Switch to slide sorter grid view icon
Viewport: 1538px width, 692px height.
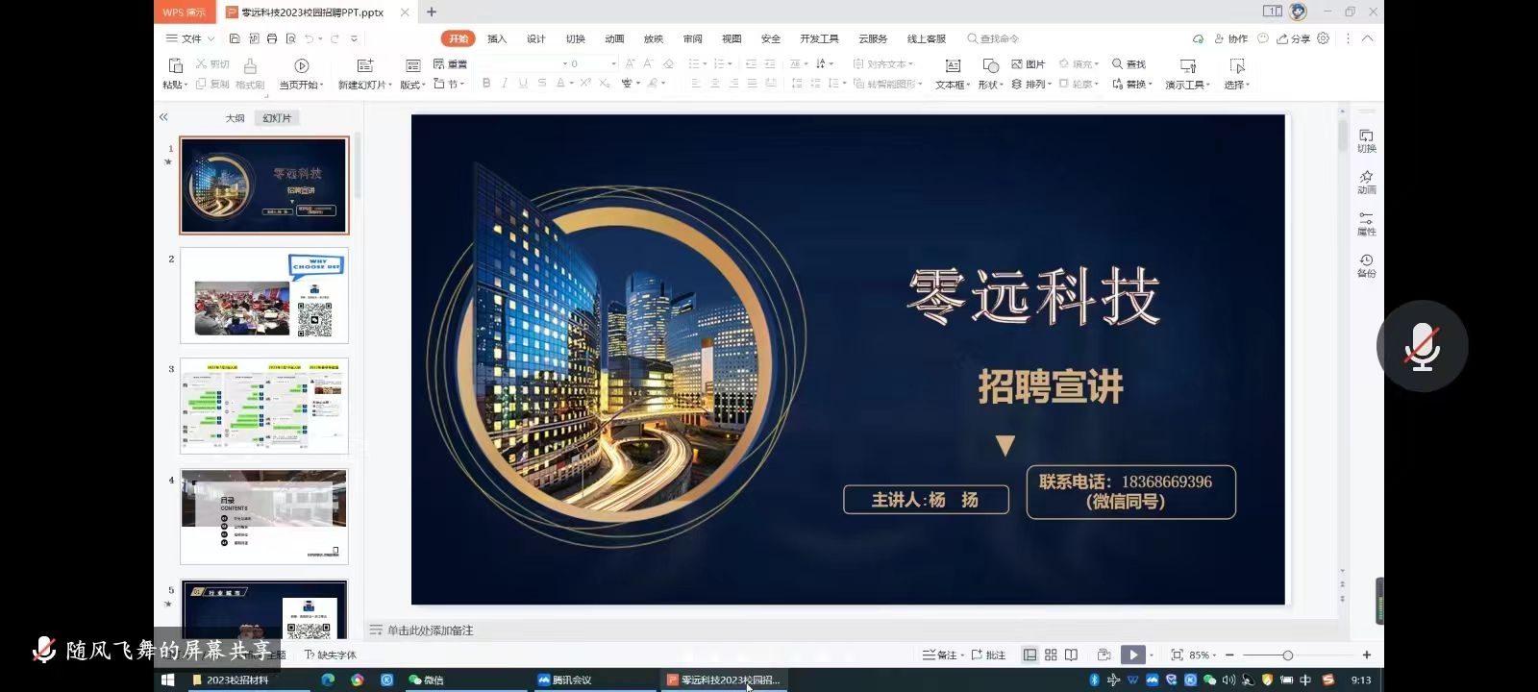1051,655
